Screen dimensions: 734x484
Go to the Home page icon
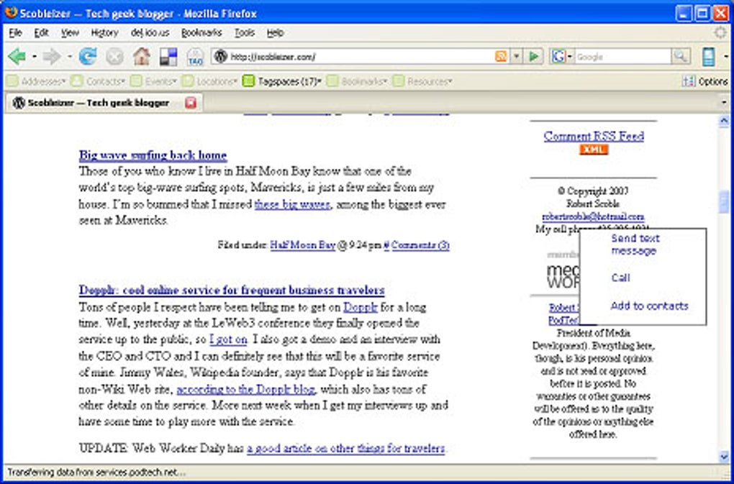[141, 57]
